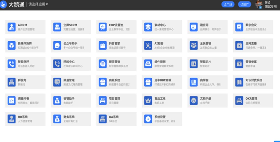Click the 公众号助手 chat icon
Image resolution: width=280 pixels, height=142 pixels.
[57, 46]
